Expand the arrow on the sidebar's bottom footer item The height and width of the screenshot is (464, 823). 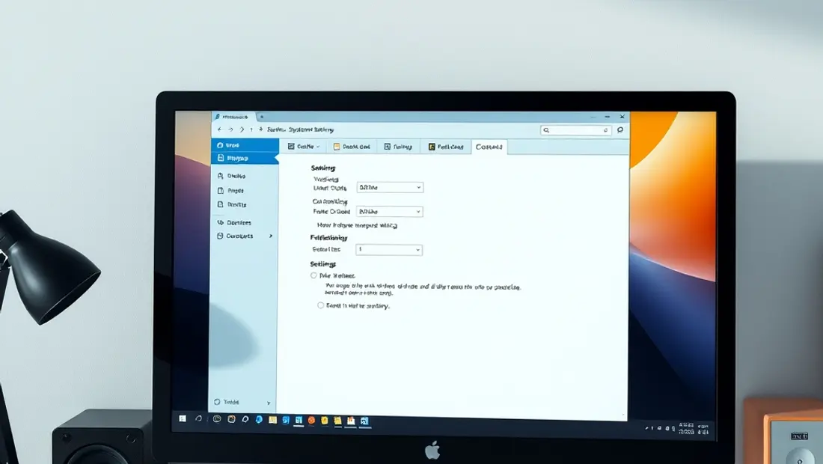pos(269,403)
